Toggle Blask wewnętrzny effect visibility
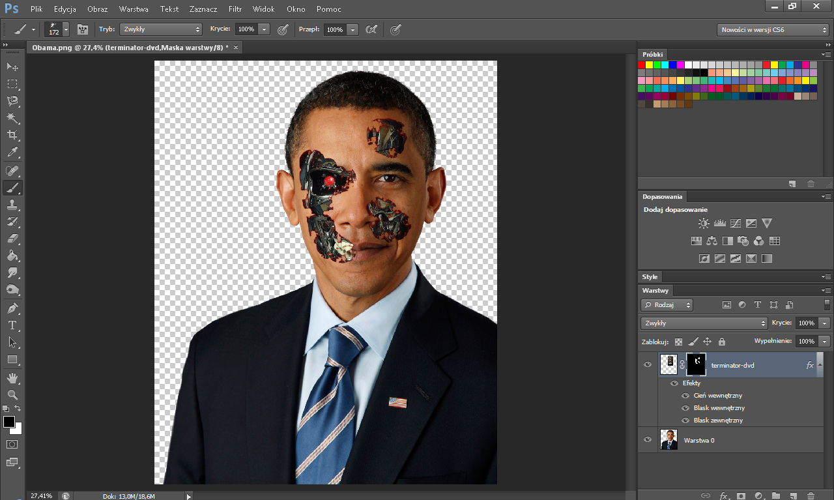 point(685,408)
